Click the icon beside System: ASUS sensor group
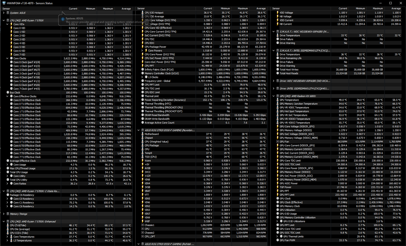406x246 pixels. 8,13
